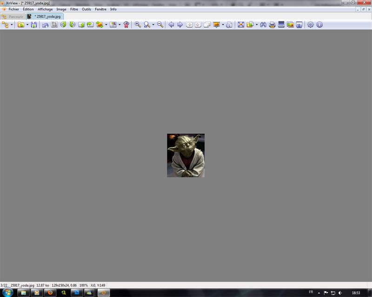
Task: Expand the convert/export dropdown arrow
Action: click(257, 25)
